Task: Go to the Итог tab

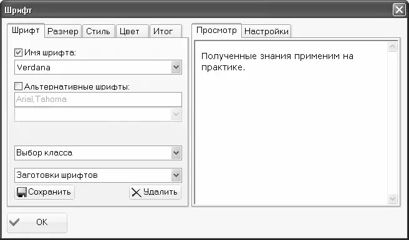Action: (x=165, y=32)
